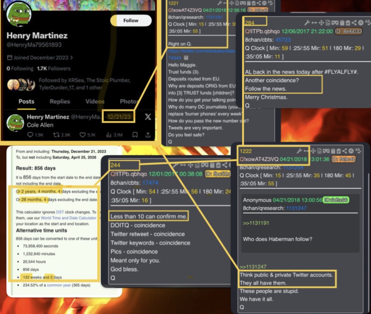Click the glasses icon on post 1222
Screen dimensions: 371x314
(x=326, y=151)
